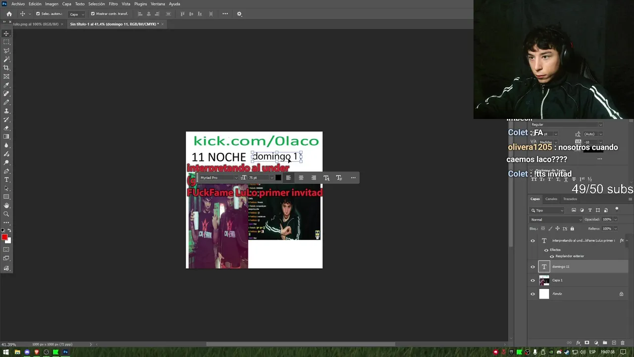Viewport: 634px width, 357px height.
Task: Select the Move tool in toolbox
Action: pos(6,33)
